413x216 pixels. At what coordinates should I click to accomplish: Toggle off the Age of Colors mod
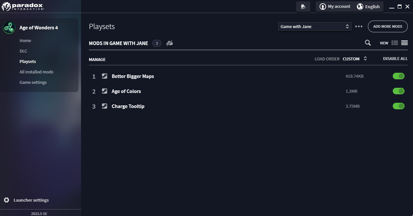tap(398, 91)
